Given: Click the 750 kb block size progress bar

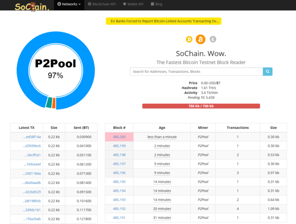Looking at the screenshot, I should 201,106.
